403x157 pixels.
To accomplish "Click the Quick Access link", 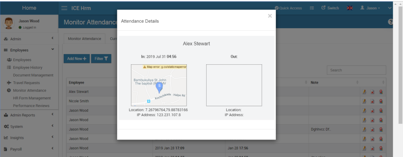I will [288, 8].
